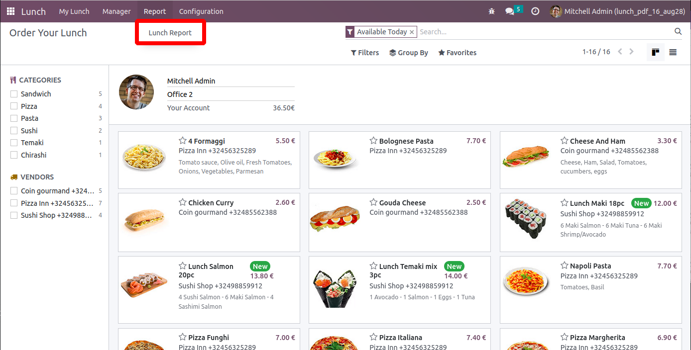Star Lunch Maki 18pc as favorite

coord(565,203)
